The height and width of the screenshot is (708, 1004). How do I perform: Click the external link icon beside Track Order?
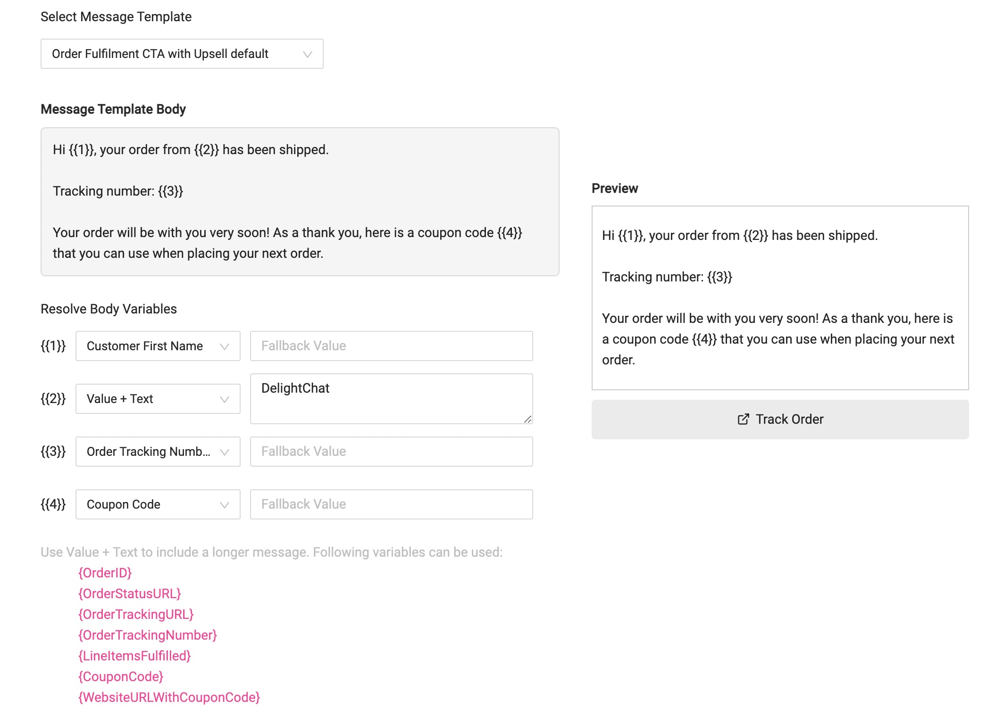pyautogui.click(x=743, y=419)
